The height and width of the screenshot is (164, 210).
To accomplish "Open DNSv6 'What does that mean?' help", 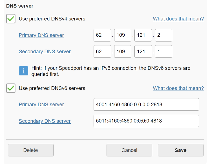I will (178, 88).
